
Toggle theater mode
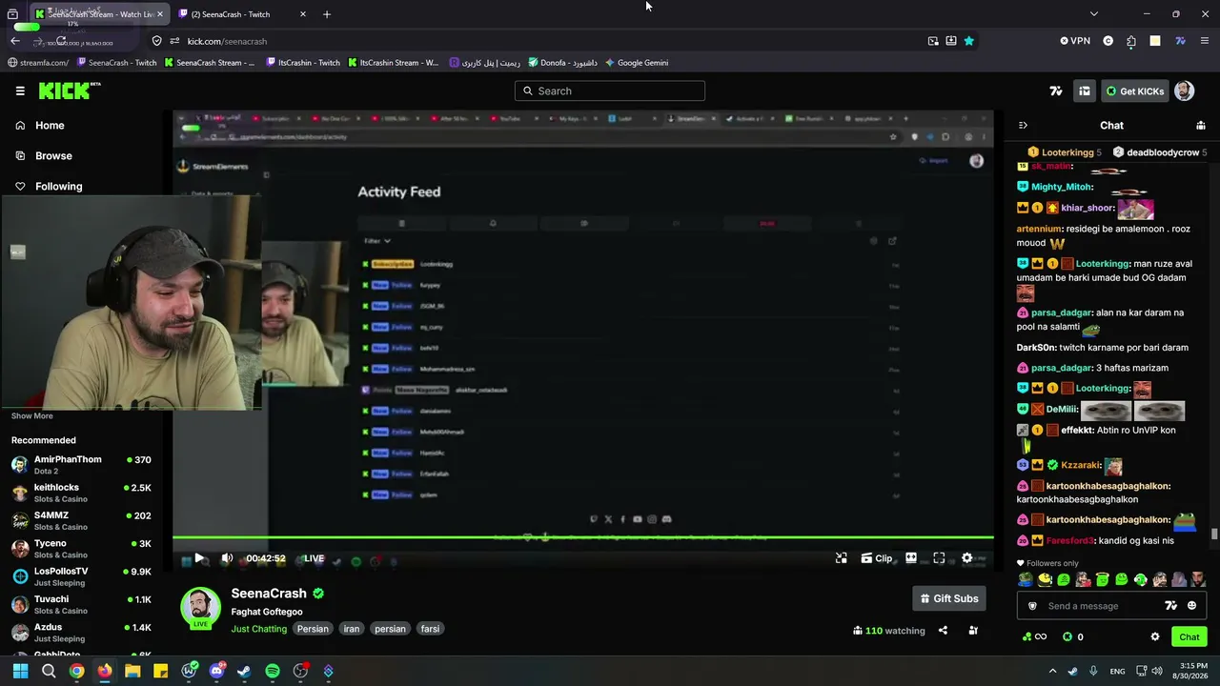point(911,558)
